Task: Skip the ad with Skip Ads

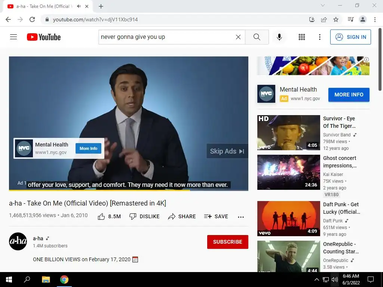Action: coord(227,151)
